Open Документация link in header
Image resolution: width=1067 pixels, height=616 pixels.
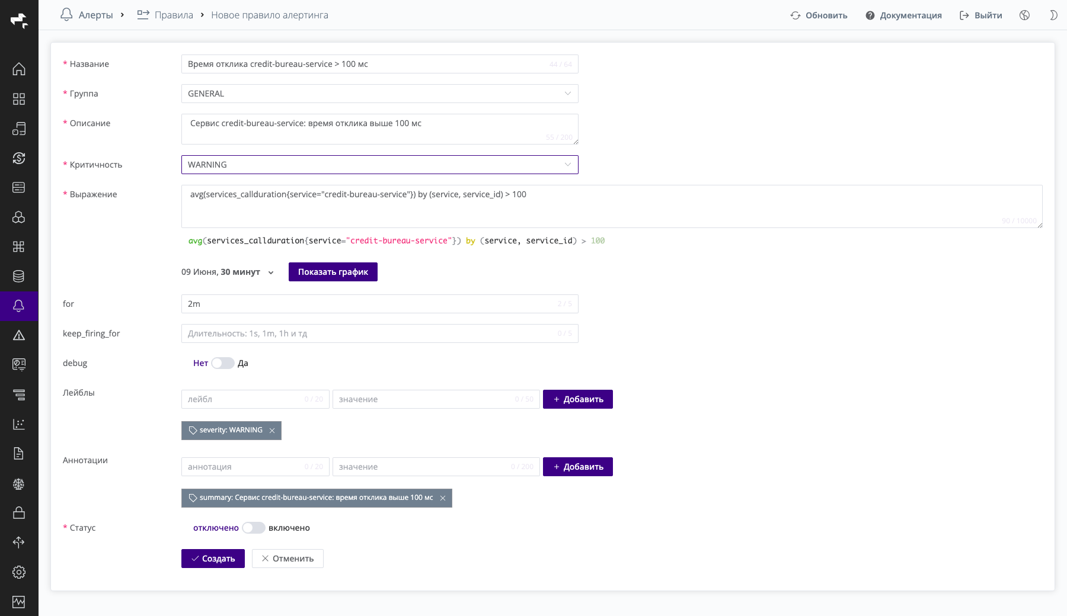tap(903, 15)
